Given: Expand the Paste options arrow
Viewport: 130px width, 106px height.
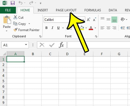Looking at the screenshot, I should click(x=6, y=31).
